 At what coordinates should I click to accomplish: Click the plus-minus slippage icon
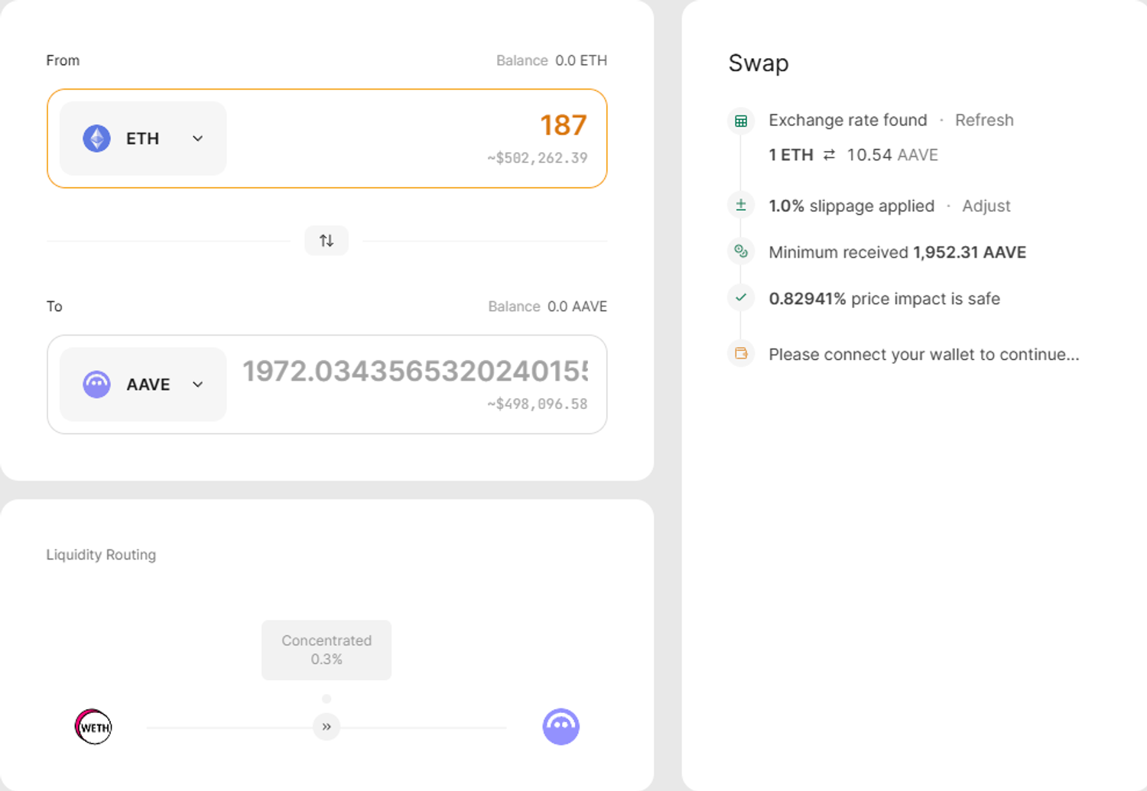tap(740, 206)
